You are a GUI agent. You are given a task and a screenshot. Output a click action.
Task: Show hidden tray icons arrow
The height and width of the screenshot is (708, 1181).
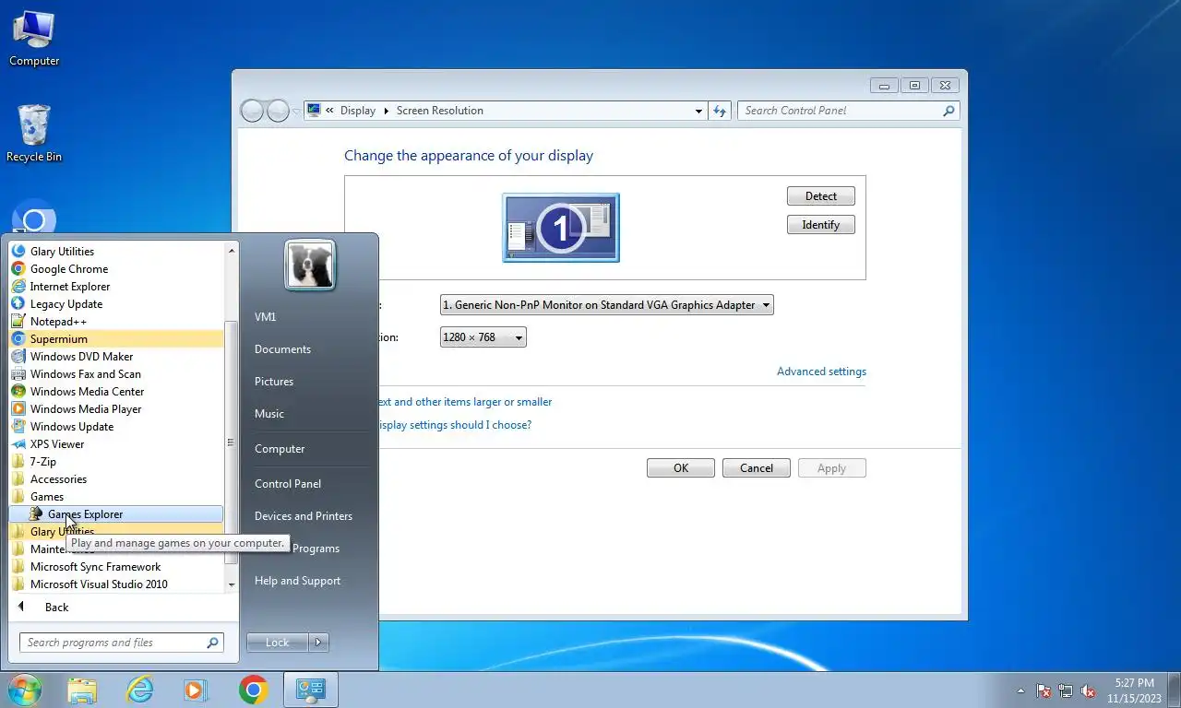1020,690
